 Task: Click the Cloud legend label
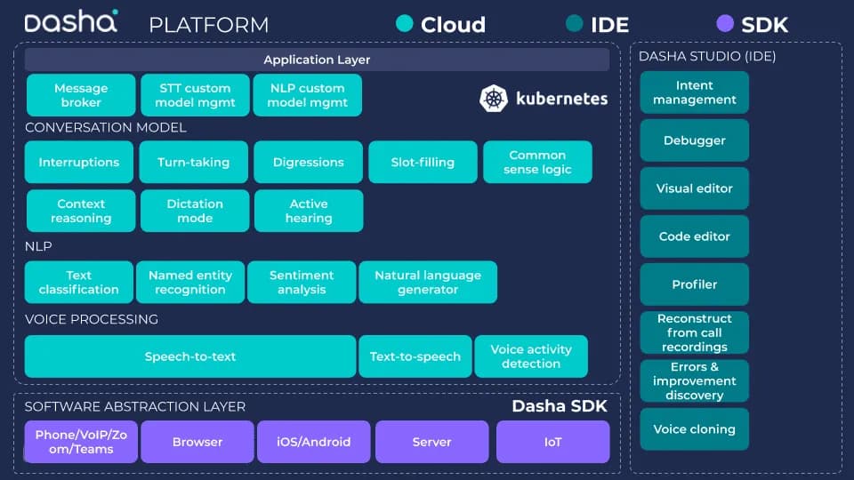coord(453,25)
